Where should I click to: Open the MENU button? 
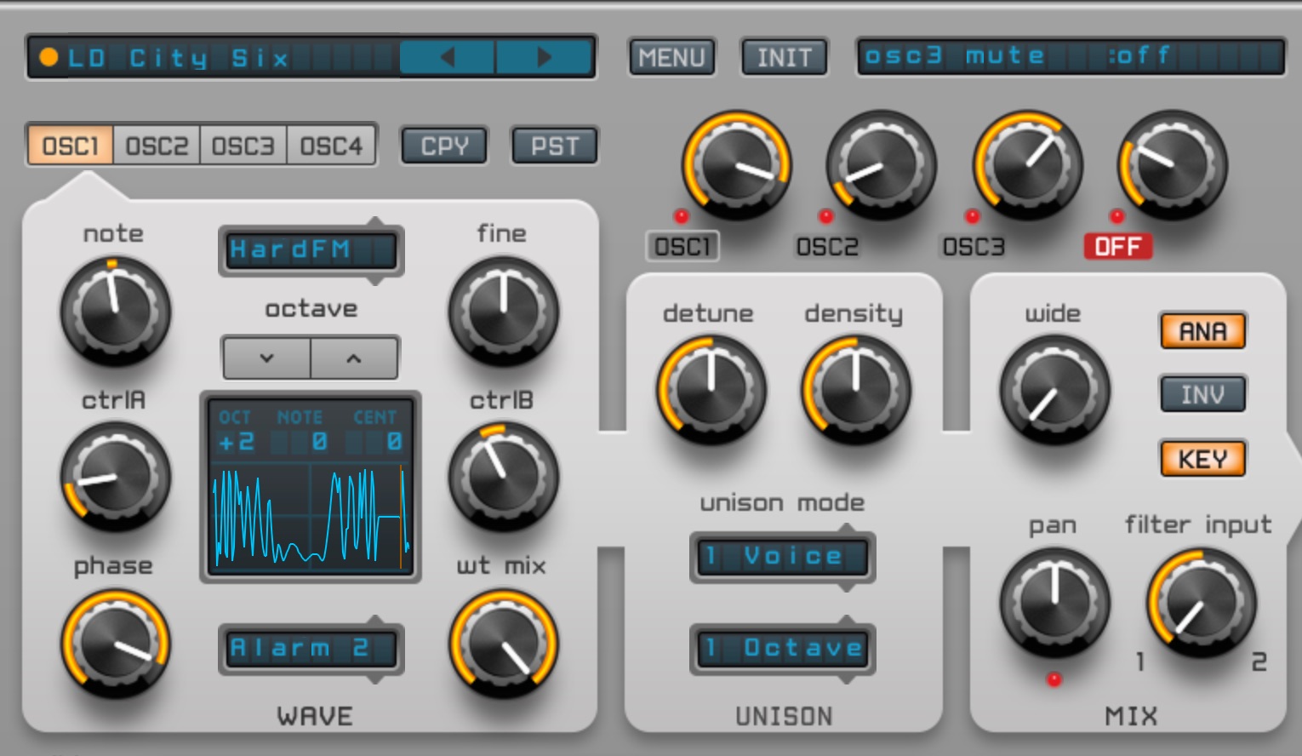pos(671,58)
